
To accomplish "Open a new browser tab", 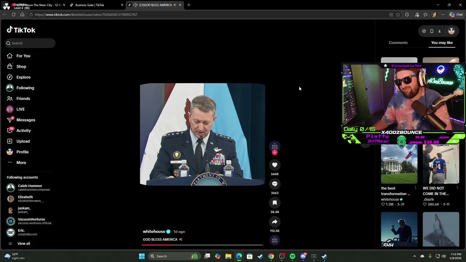I will (189, 5).
